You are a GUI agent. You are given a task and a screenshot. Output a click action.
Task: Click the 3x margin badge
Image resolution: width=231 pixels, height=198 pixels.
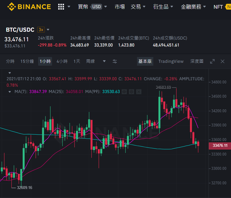[x=41, y=30]
